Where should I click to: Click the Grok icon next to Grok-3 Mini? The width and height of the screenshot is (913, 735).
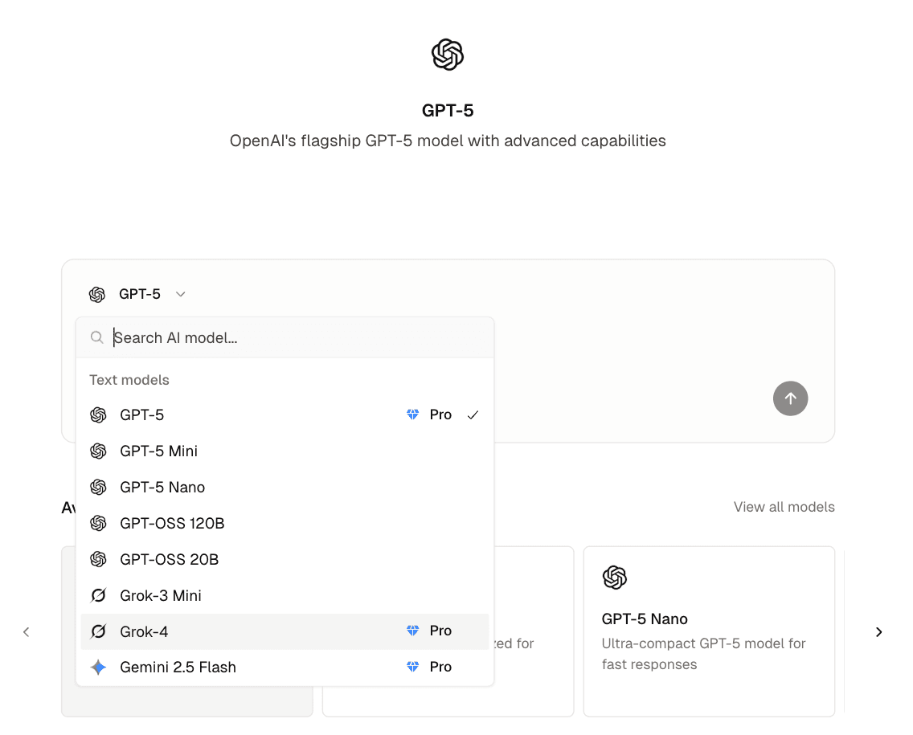pyautogui.click(x=98, y=595)
